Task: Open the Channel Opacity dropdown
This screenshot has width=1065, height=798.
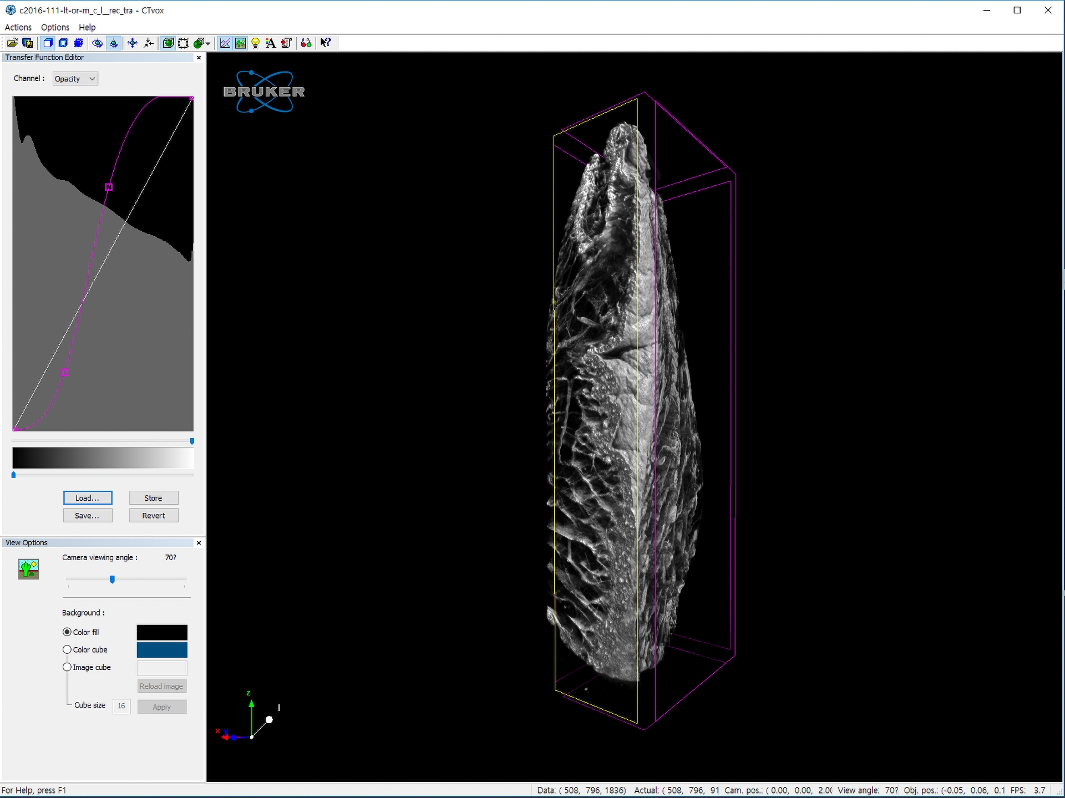Action: point(75,79)
